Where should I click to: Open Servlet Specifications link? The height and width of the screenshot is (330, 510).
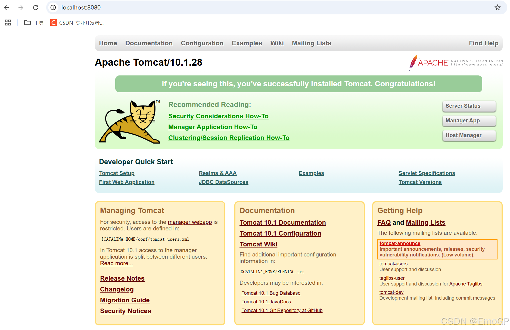[x=427, y=173]
